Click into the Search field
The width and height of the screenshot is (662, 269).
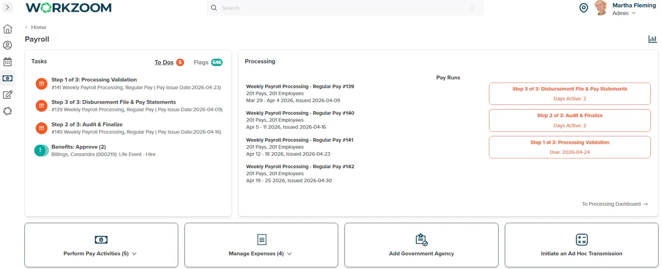tap(345, 8)
